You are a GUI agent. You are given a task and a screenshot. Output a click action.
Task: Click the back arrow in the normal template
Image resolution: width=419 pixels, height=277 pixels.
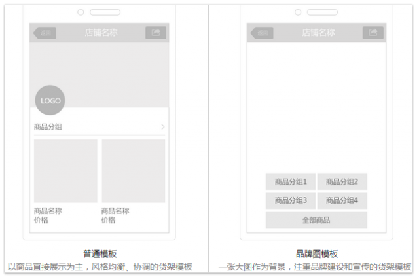pos(45,33)
